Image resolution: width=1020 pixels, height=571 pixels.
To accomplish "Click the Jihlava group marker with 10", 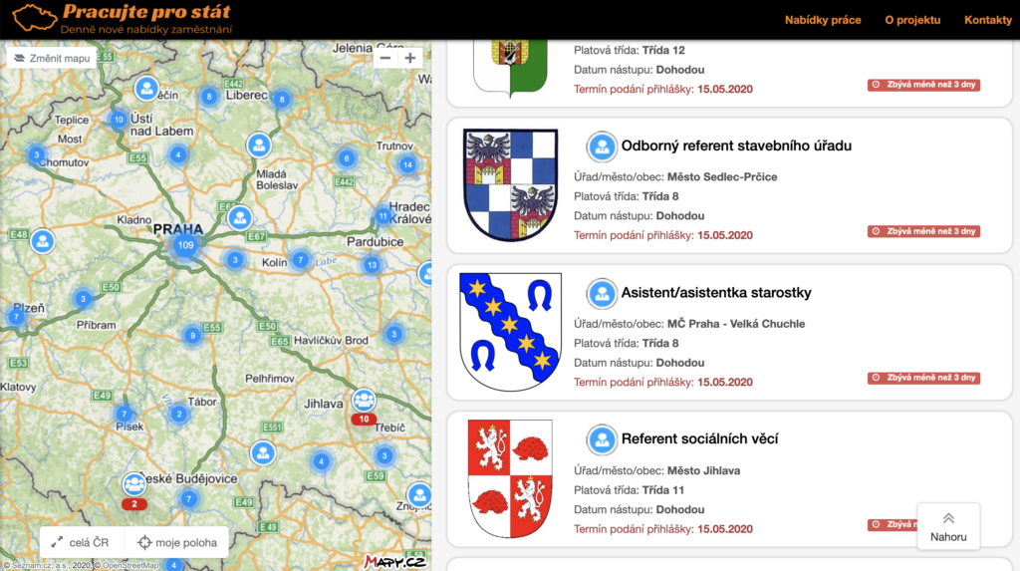I will click(365, 403).
